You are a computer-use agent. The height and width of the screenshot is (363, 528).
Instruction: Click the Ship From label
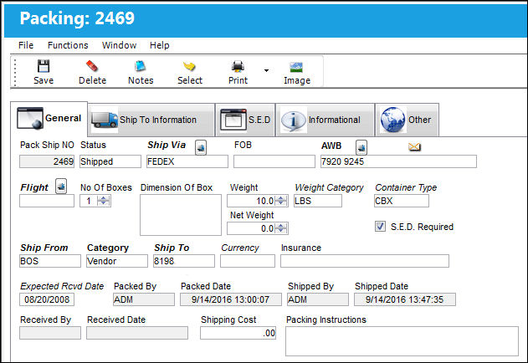point(44,248)
